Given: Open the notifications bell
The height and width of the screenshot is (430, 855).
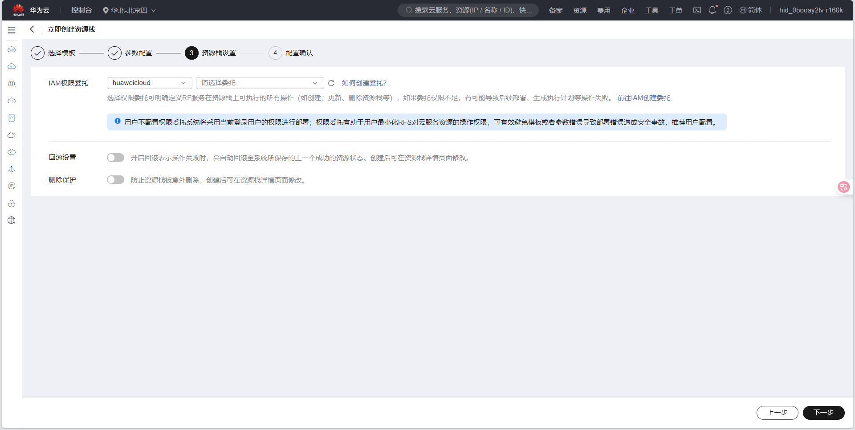Looking at the screenshot, I should (x=712, y=10).
